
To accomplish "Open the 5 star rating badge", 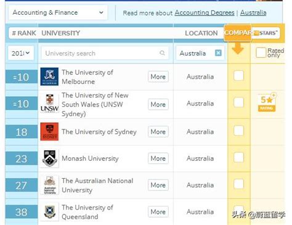I will pos(267,102).
